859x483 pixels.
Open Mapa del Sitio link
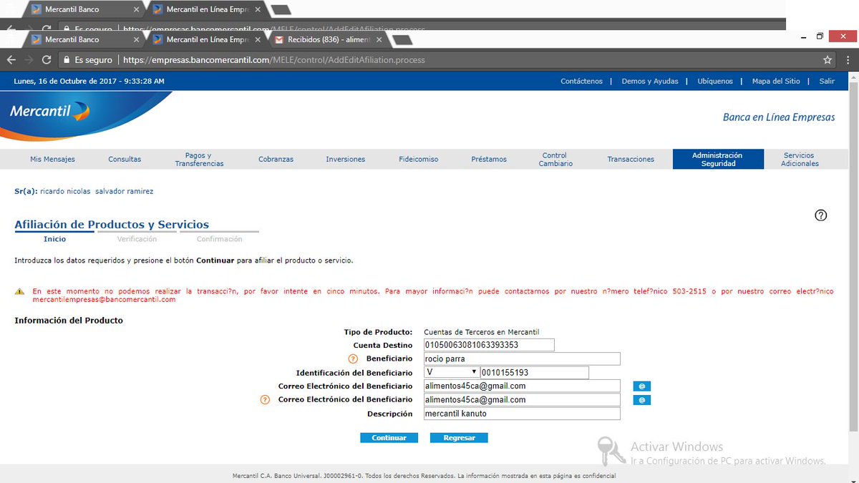coord(776,81)
